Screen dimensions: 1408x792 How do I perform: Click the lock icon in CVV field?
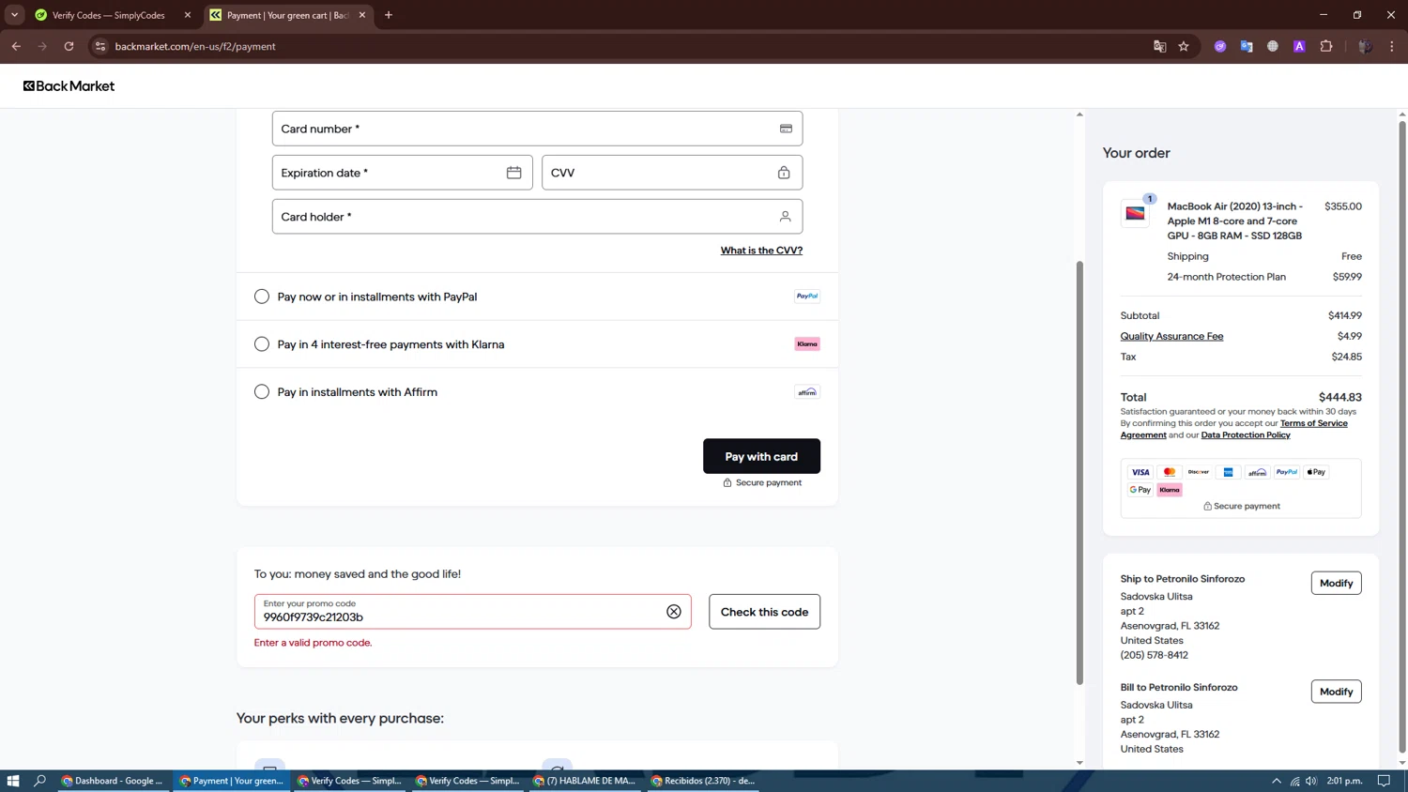click(784, 173)
